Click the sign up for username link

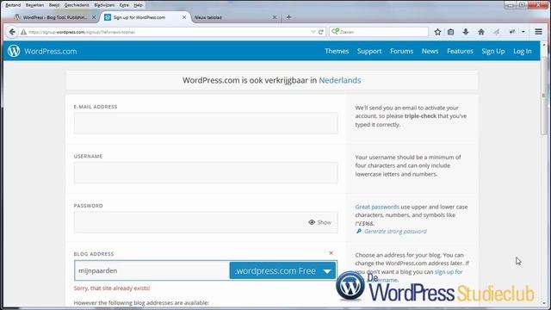click(x=449, y=272)
